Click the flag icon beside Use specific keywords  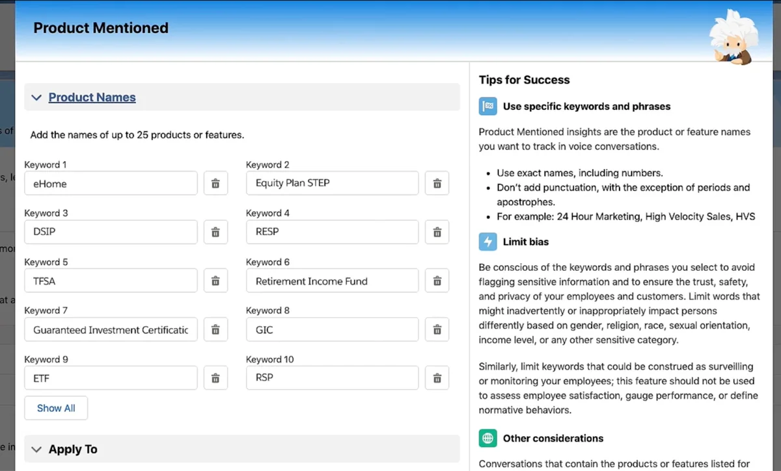(487, 106)
